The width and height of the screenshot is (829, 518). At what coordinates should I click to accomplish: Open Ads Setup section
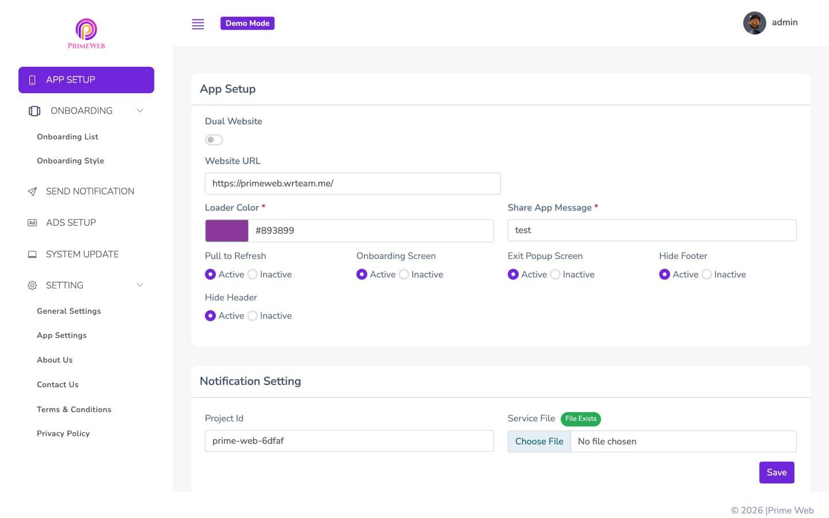86,223
